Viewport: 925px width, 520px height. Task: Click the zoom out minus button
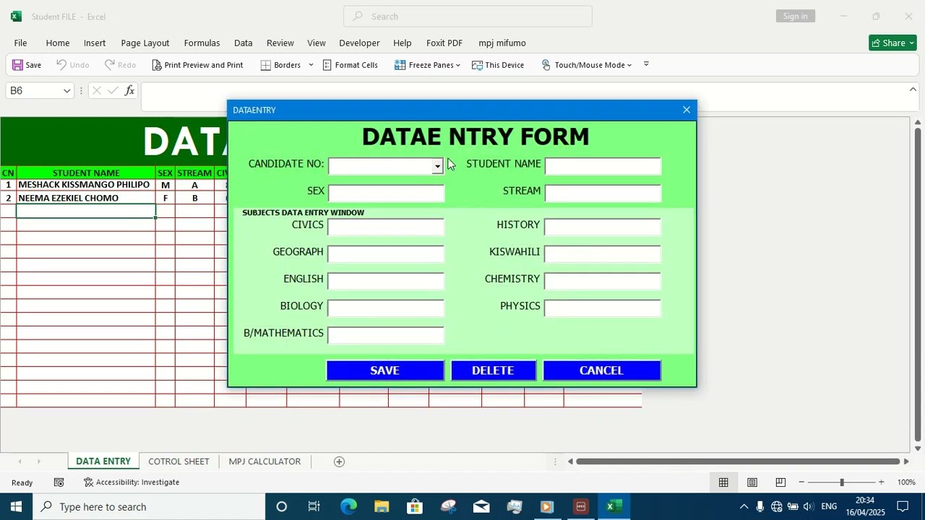click(x=801, y=482)
